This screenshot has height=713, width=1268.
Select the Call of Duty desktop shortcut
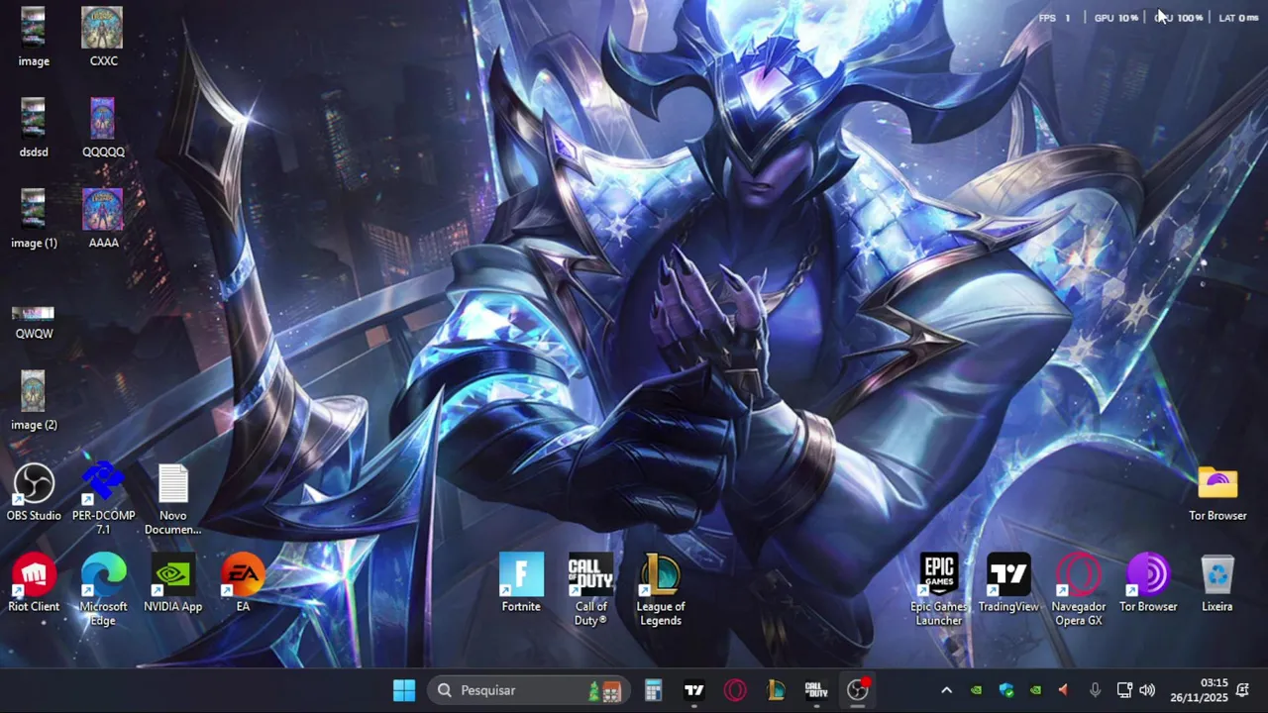(590, 590)
